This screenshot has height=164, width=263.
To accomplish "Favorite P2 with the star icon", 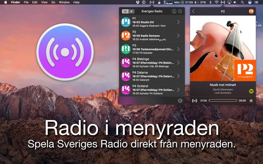I will click(251, 100).
